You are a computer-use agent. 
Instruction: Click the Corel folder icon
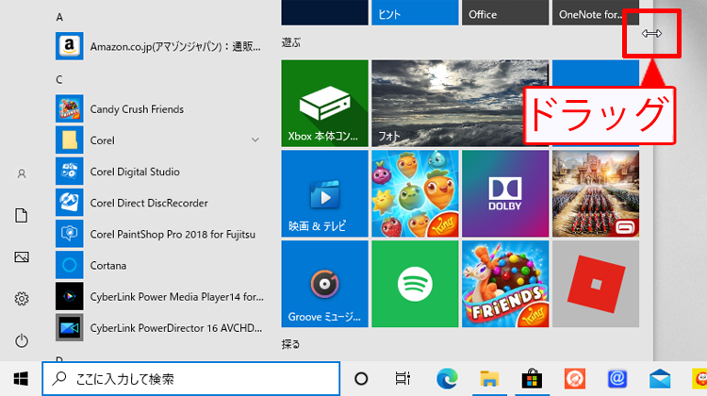coord(69,140)
